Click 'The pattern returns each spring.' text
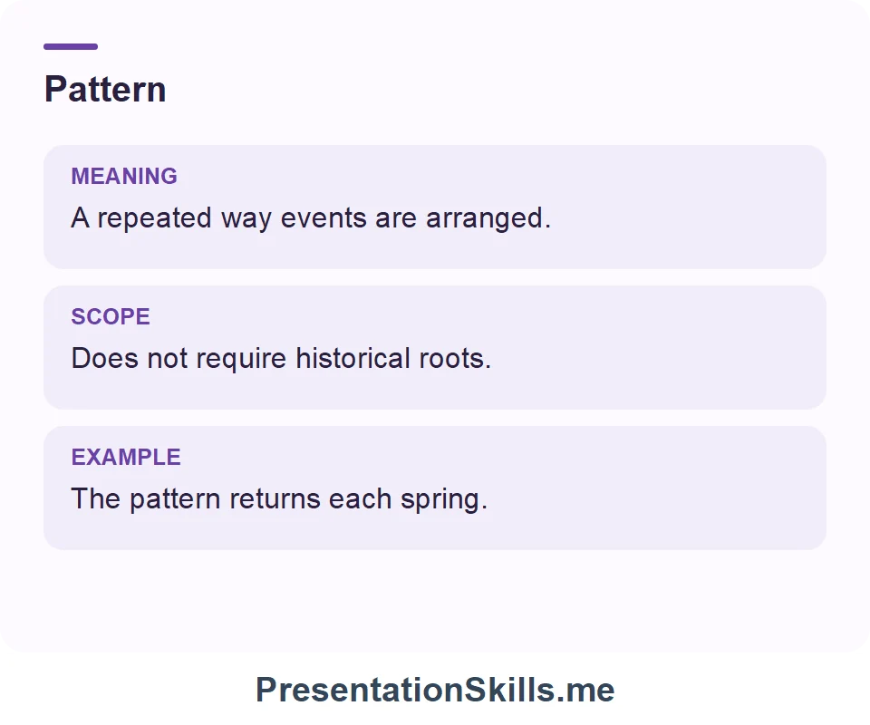The height and width of the screenshot is (725, 870). [279, 498]
